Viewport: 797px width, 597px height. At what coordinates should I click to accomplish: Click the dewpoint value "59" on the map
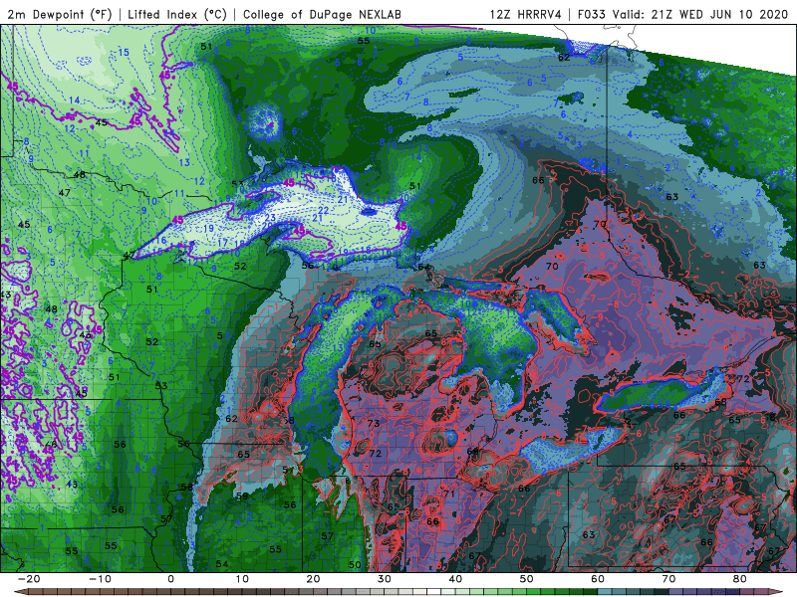[x=242, y=496]
